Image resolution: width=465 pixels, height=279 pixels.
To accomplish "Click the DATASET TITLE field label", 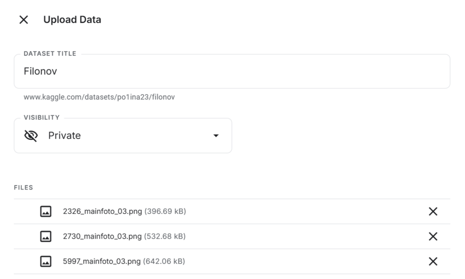I will (x=50, y=54).
